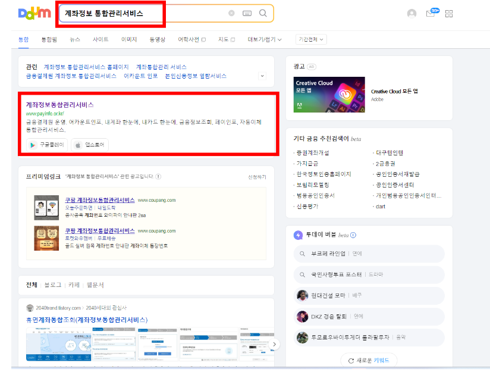Viewport: 490px width, 384px height.
Task: Click the search icon beside 부크페 라인업
Action: point(302,254)
